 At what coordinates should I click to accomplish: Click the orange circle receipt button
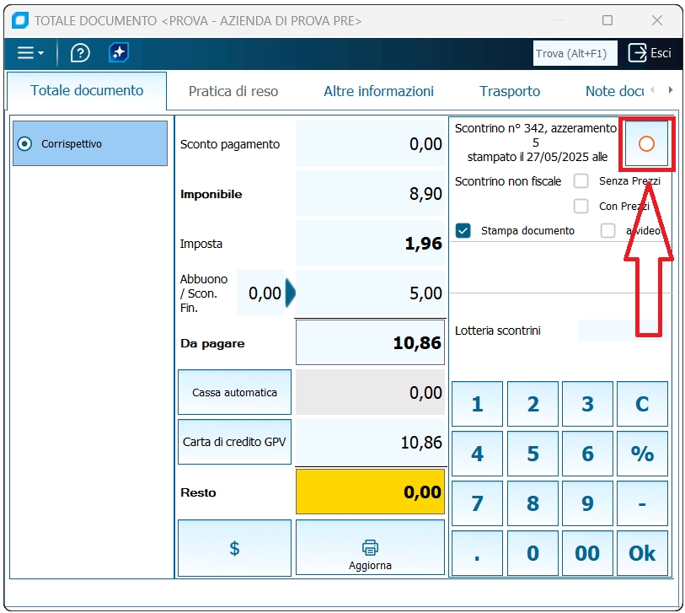[646, 143]
